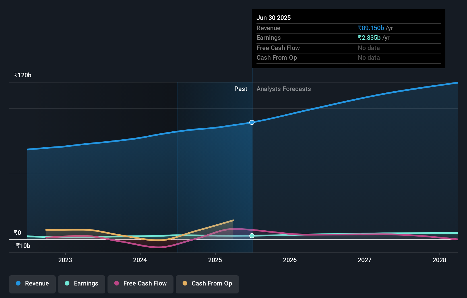This screenshot has height=298, width=467.
Task: Click the 2024 x-axis label
Action: point(140,260)
